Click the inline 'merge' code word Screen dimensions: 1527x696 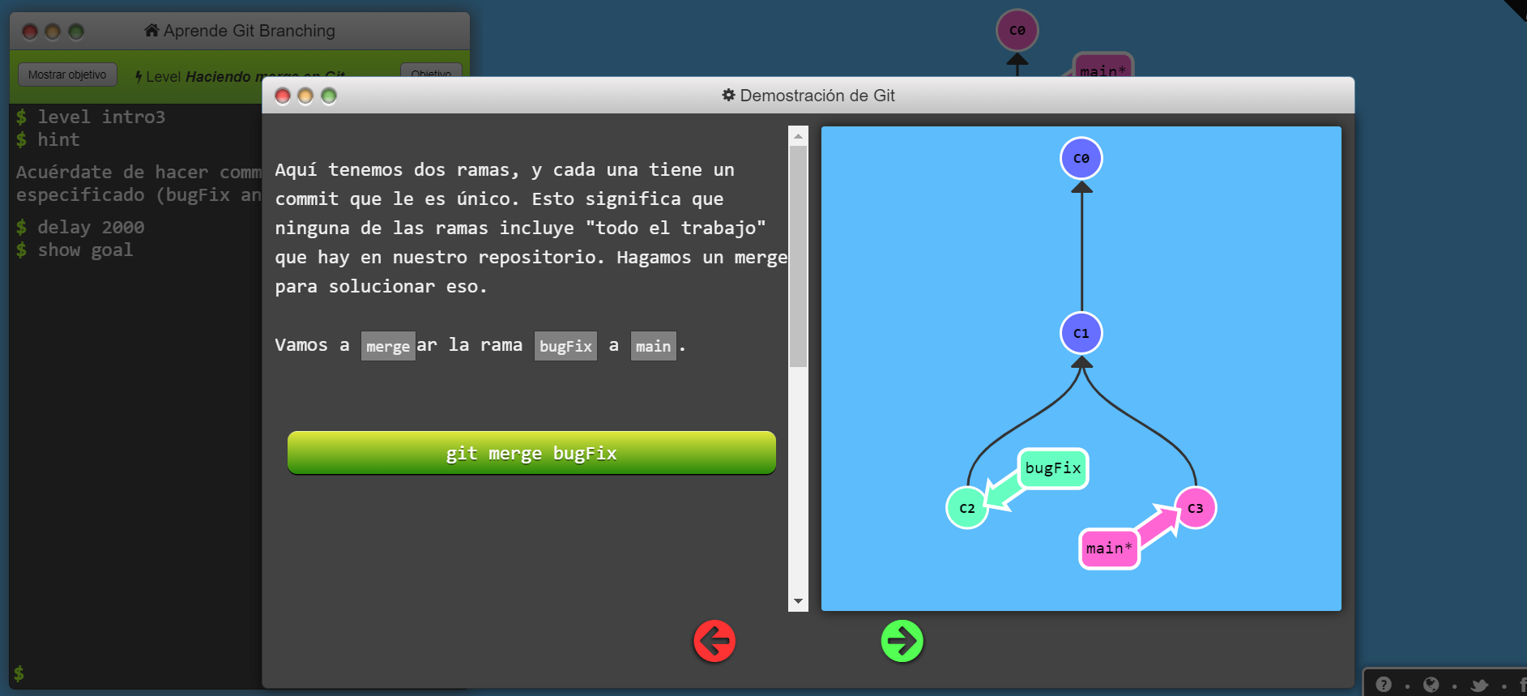pos(388,346)
